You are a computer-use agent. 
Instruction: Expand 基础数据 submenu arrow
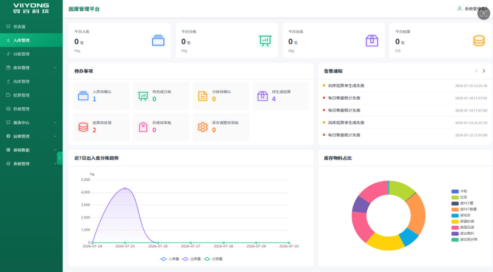[55, 150]
